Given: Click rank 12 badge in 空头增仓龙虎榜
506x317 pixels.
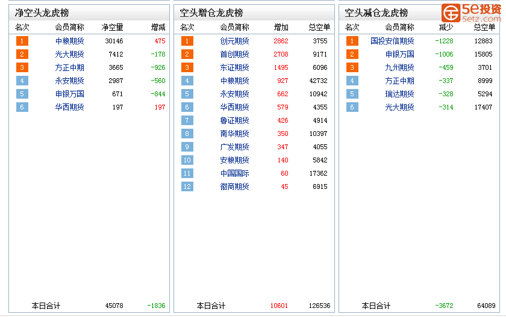Looking at the screenshot, I should click(187, 186).
